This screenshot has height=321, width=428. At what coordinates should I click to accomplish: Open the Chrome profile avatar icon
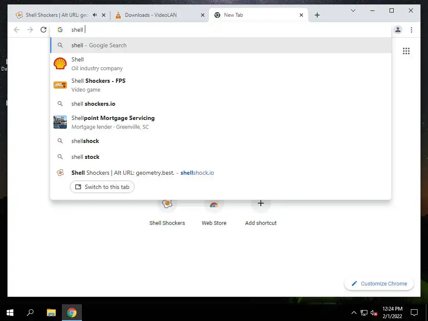(398, 30)
